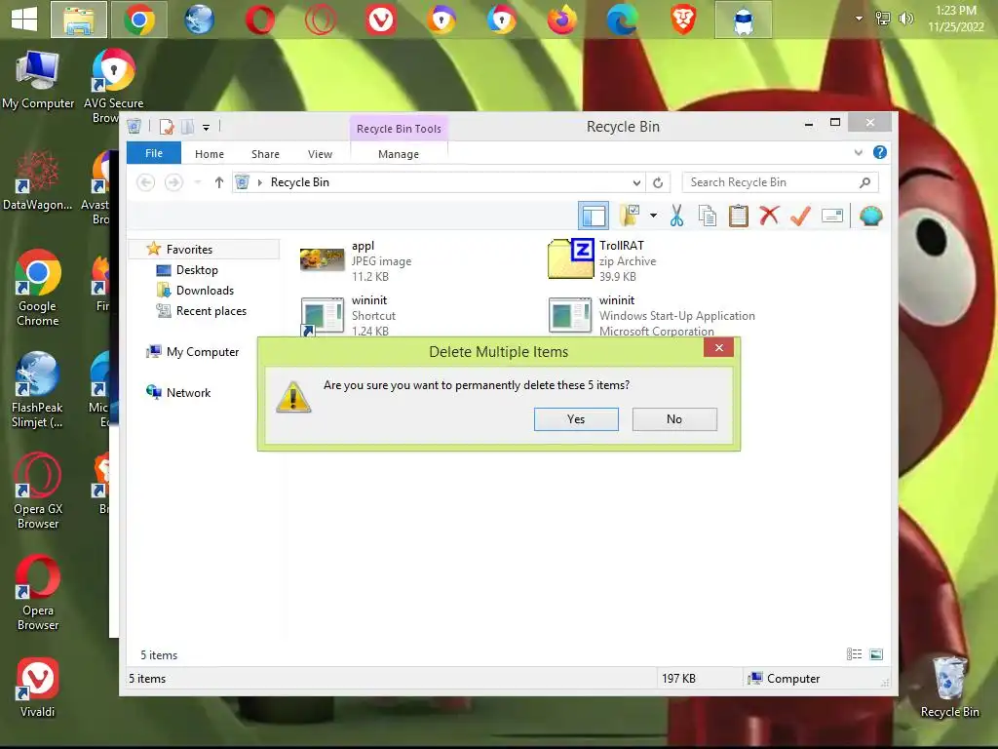Viewport: 998px width, 749px height.
Task: Click the red X Delete icon
Action: tap(770, 216)
